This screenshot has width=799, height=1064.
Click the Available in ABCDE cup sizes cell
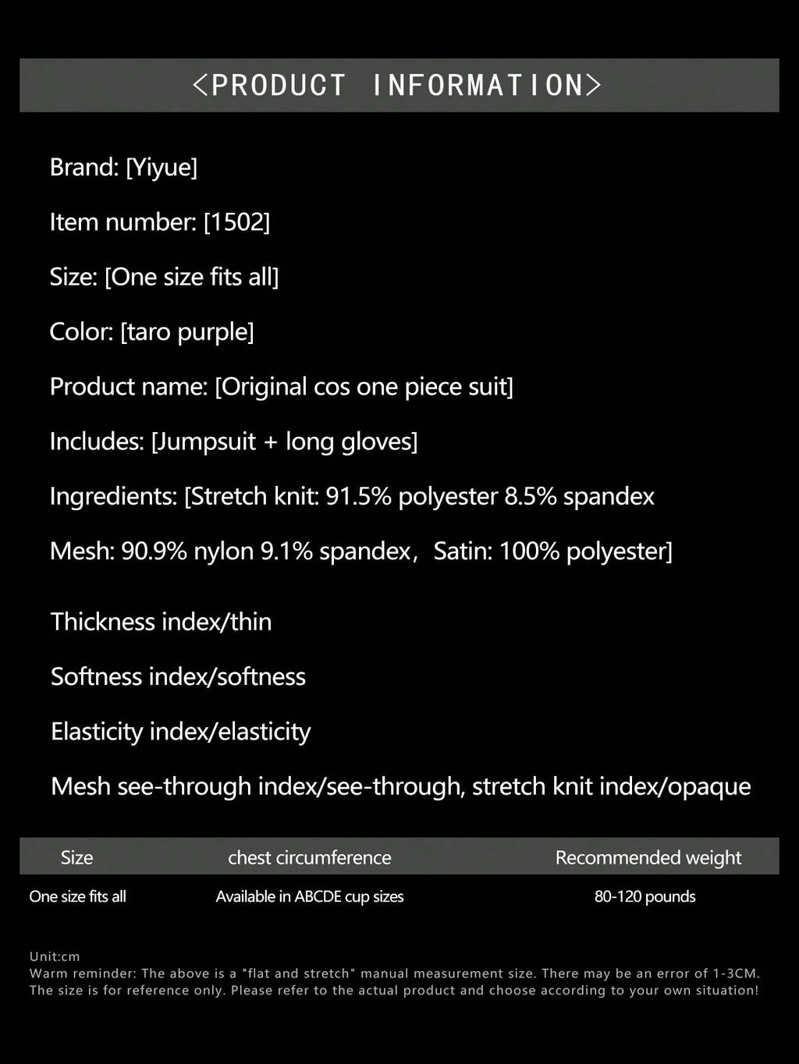(310, 896)
